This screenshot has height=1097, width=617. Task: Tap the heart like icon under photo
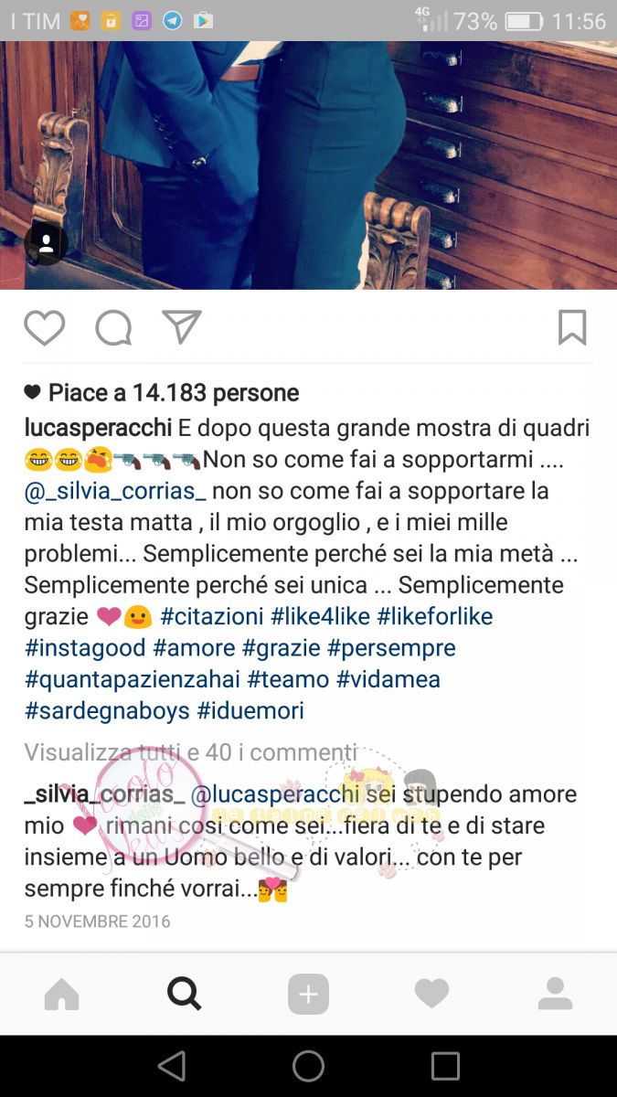click(x=44, y=327)
